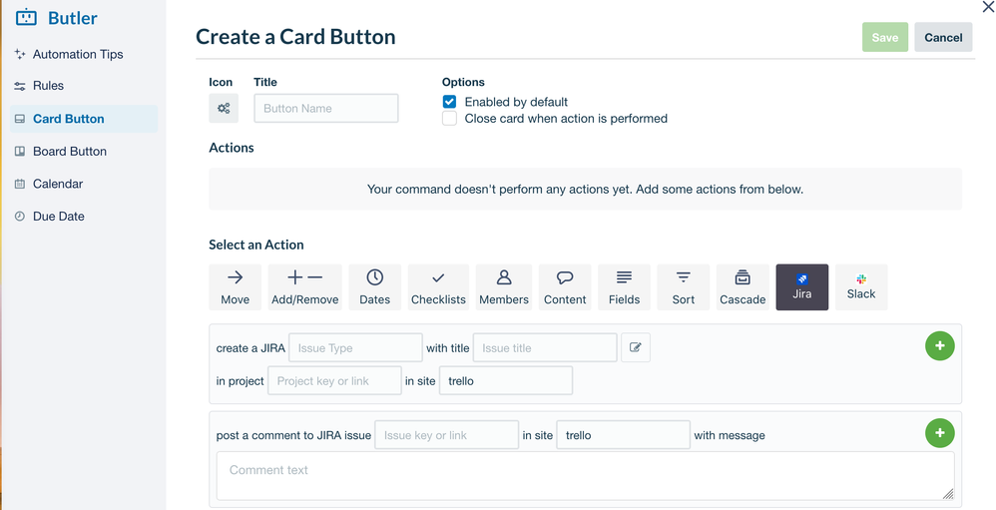Select the Members action category
This screenshot has height=510, width=996.
coord(504,287)
